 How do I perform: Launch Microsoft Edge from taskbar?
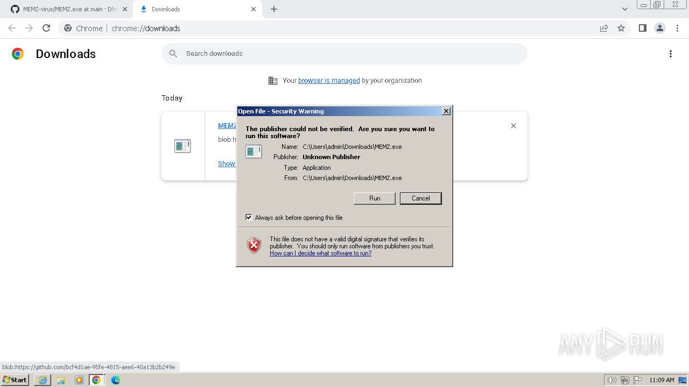coord(116,380)
